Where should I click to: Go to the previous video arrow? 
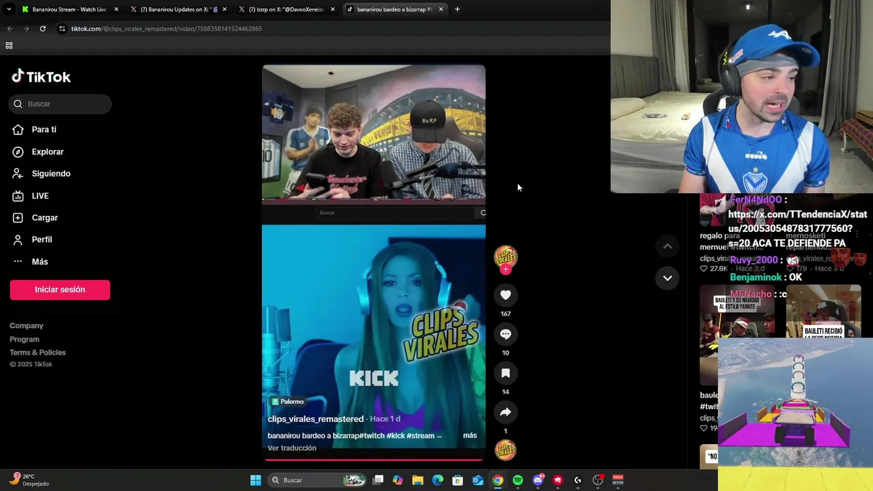click(x=667, y=246)
